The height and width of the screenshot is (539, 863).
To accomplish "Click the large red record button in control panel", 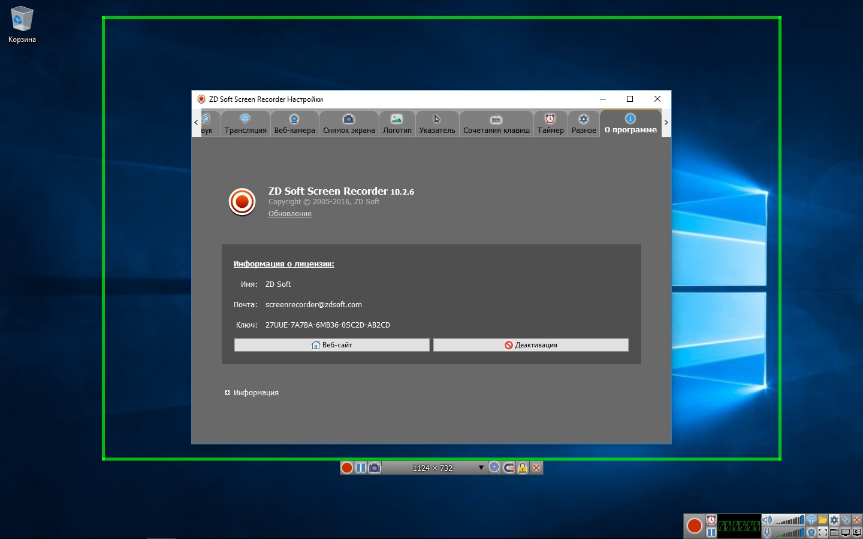I will tap(695, 526).
